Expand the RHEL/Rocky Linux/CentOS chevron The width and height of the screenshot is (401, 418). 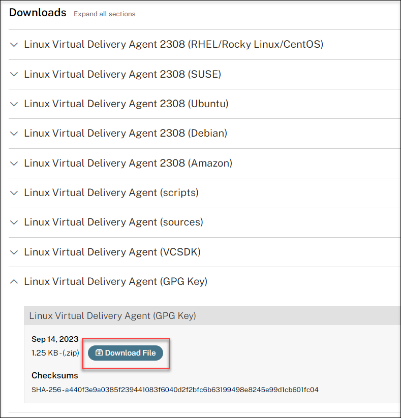14,45
